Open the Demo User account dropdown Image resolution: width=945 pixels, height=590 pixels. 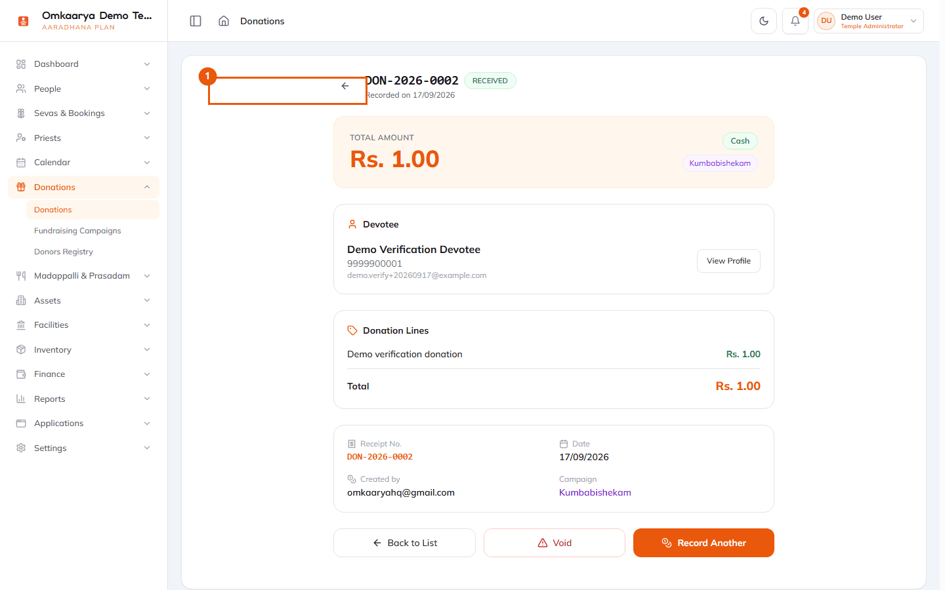[869, 21]
